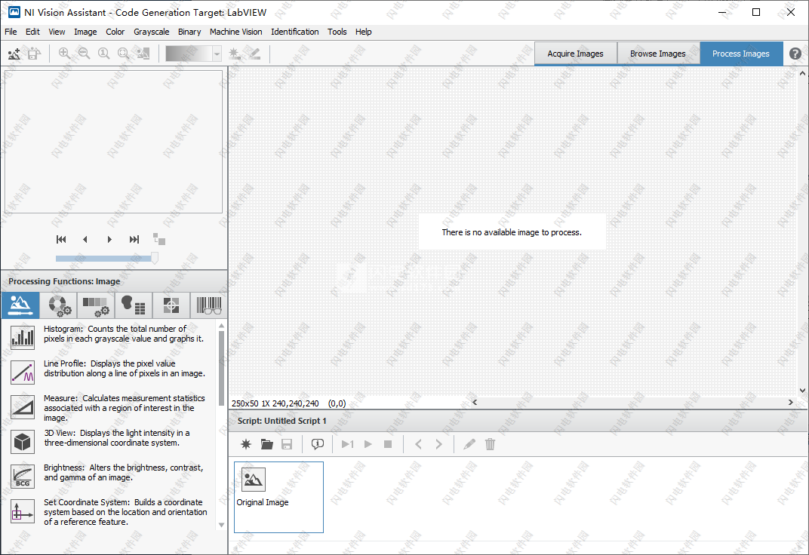Select the Binary processing functions category
This screenshot has width=809, height=555.
[x=134, y=305]
